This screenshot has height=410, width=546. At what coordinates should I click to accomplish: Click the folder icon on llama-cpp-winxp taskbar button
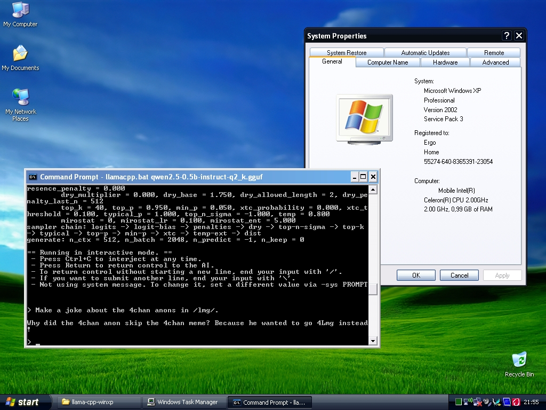coord(66,402)
